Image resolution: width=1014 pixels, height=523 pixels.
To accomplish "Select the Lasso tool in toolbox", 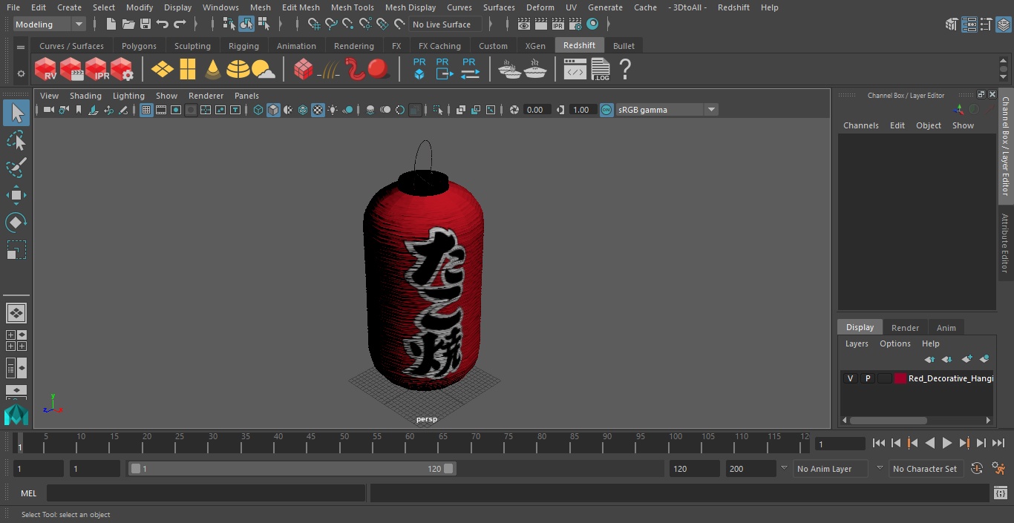I will pos(16,140).
